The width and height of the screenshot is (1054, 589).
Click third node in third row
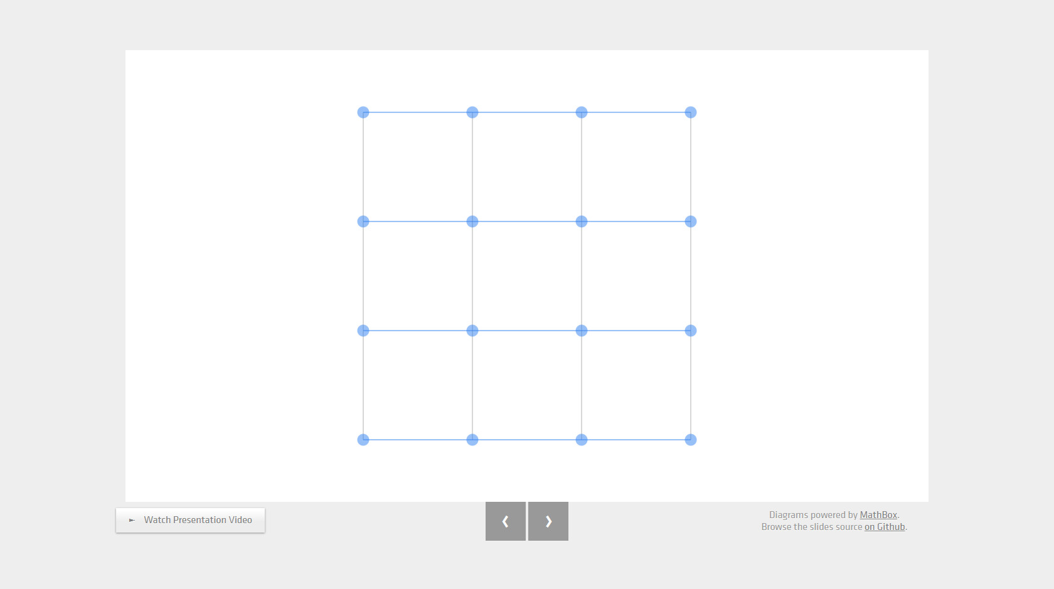tap(582, 331)
